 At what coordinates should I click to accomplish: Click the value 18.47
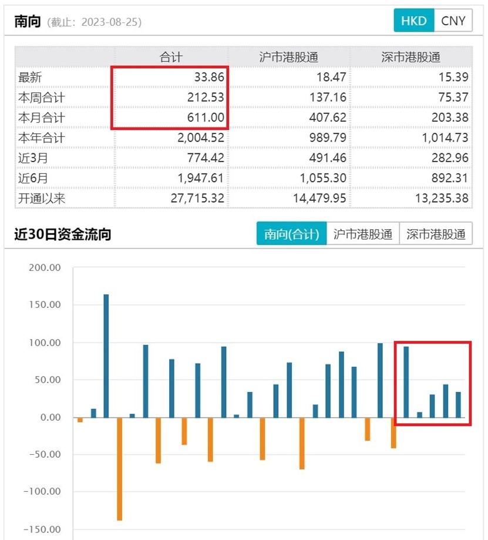click(331, 77)
